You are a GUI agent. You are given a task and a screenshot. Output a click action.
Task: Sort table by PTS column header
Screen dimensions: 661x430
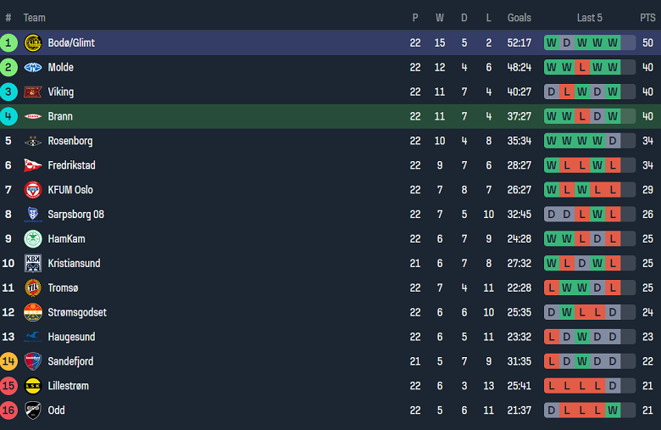(647, 18)
